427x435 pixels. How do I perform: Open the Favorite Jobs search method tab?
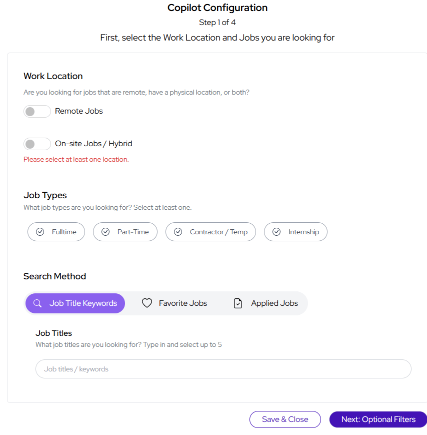click(182, 303)
